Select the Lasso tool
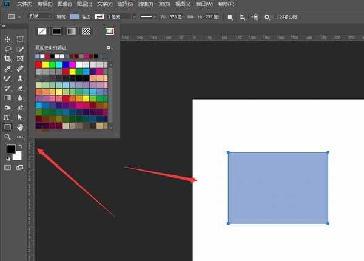 (8, 49)
